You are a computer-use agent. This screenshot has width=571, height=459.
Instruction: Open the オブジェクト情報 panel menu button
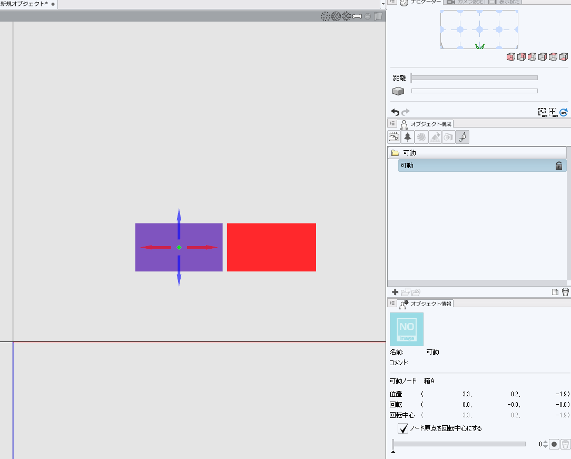[392, 303]
